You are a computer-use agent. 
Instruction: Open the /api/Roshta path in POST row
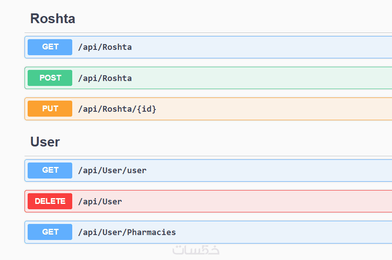[105, 78]
